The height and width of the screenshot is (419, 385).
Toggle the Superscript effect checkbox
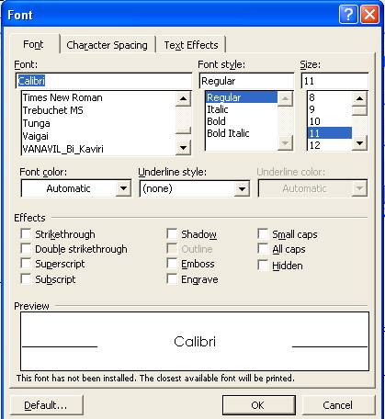(26, 264)
